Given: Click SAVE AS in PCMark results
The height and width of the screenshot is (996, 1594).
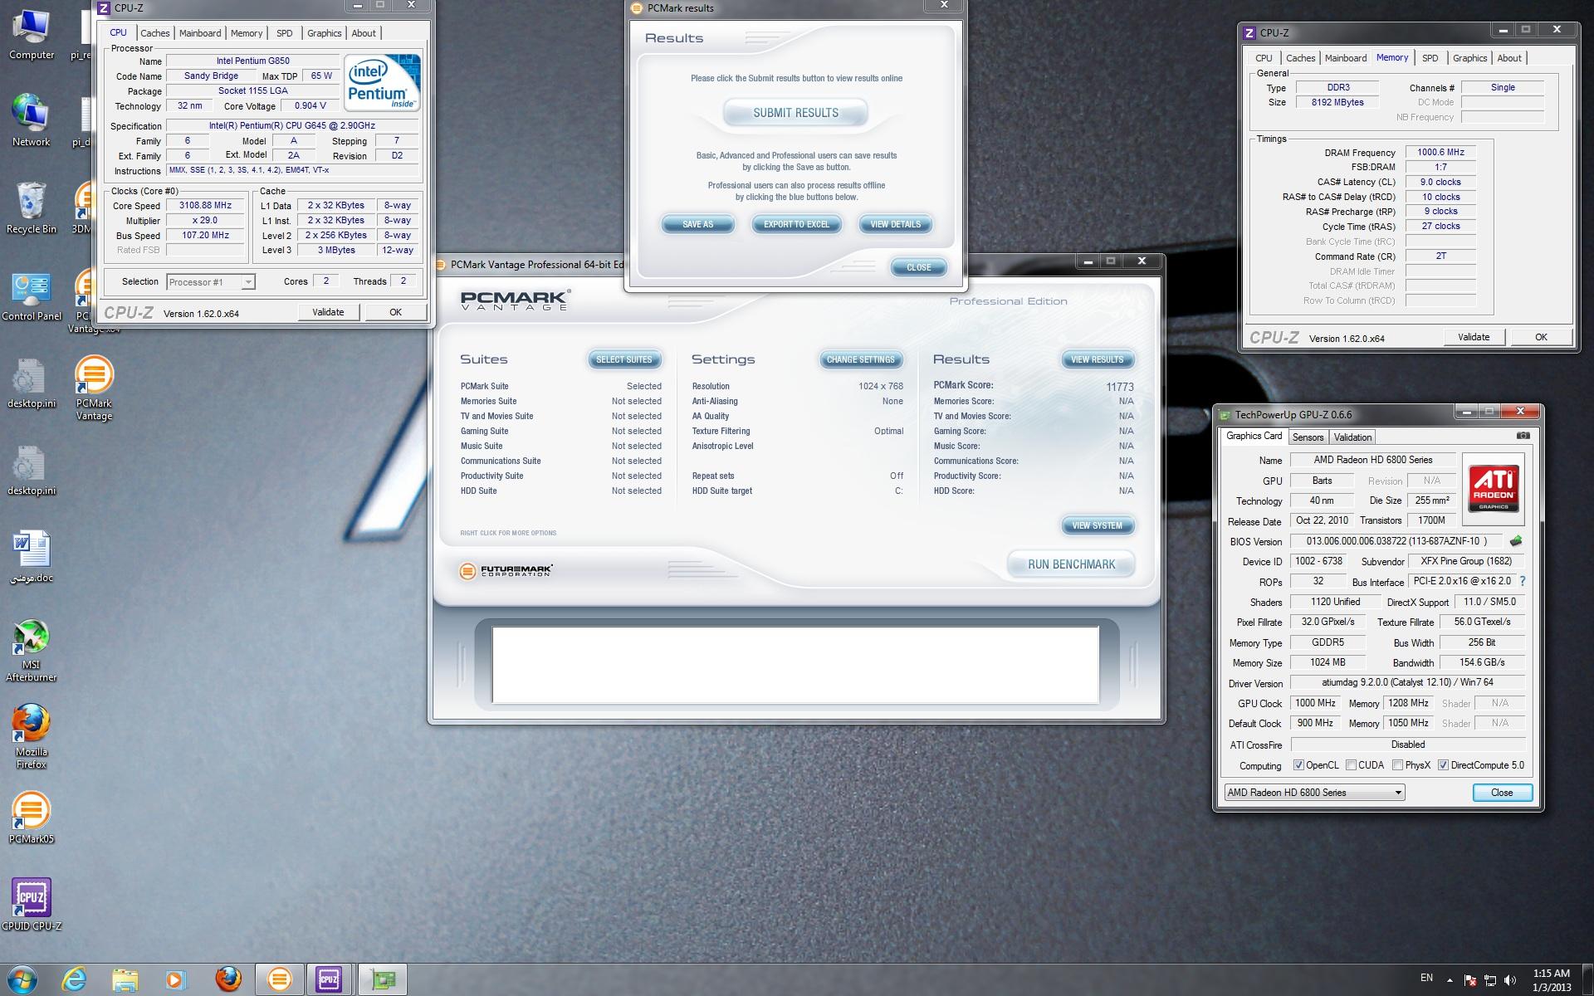Looking at the screenshot, I should click(697, 224).
